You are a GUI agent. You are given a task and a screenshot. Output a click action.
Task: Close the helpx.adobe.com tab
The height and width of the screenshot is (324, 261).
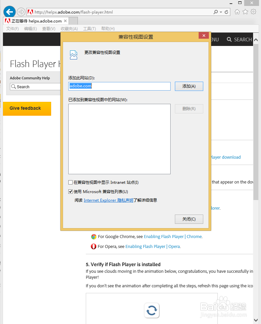coord(65,21)
